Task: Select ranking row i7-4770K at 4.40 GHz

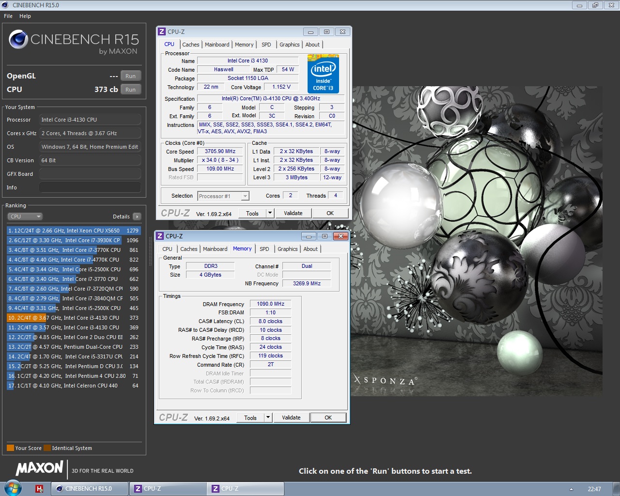Action: click(74, 260)
